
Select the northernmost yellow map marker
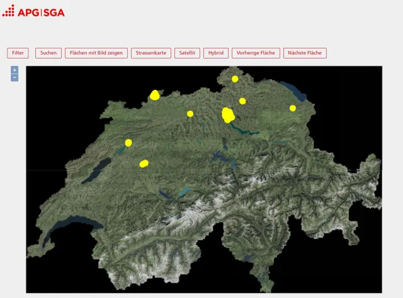[235, 79]
